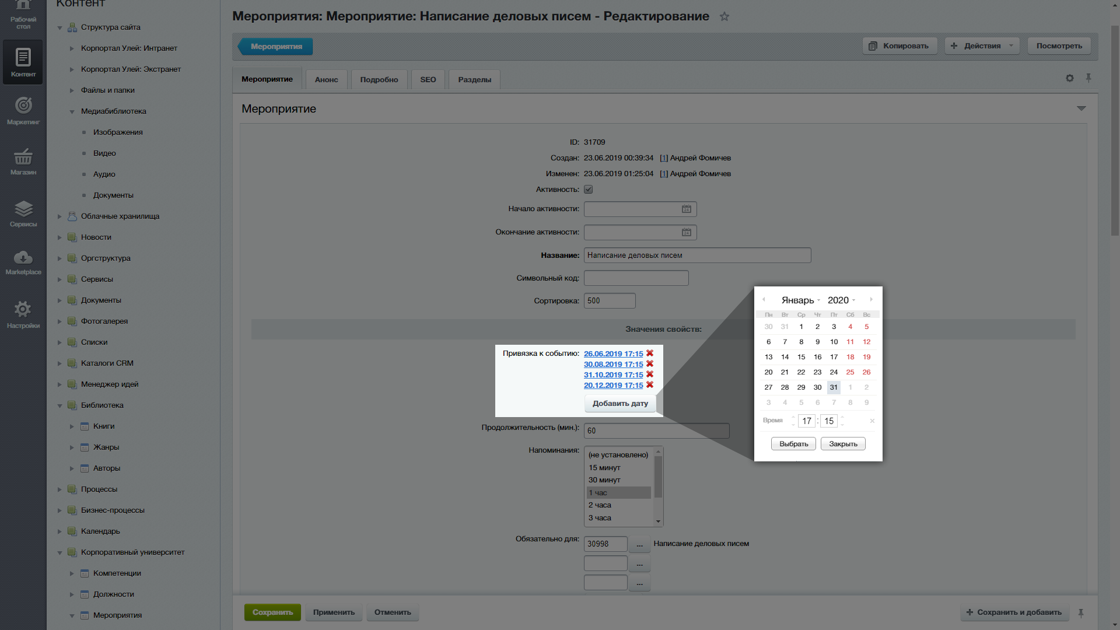1120x630 pixels.
Task: Collapse the Библиотека tree node
Action: (60, 405)
